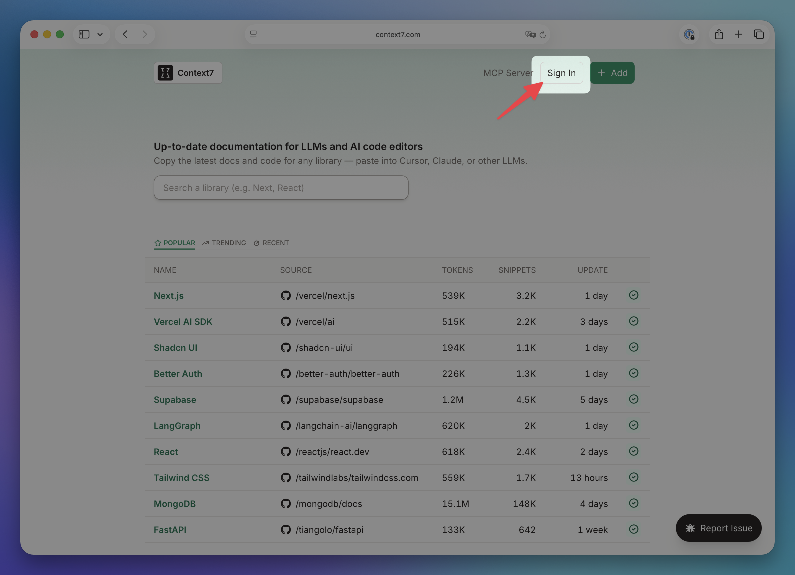The height and width of the screenshot is (575, 795).
Task: Click the Safari sidebar toggle icon
Action: (84, 34)
